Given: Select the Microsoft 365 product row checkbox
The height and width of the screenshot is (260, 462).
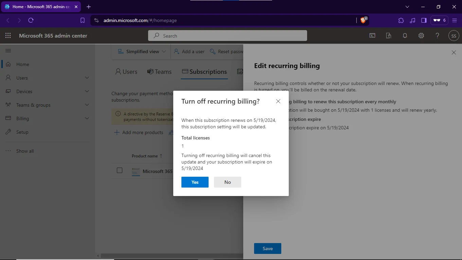Looking at the screenshot, I should [x=120, y=170].
